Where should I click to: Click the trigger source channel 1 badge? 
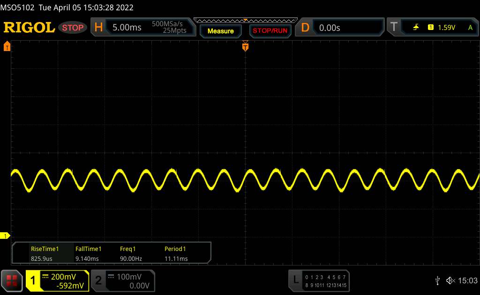point(430,28)
